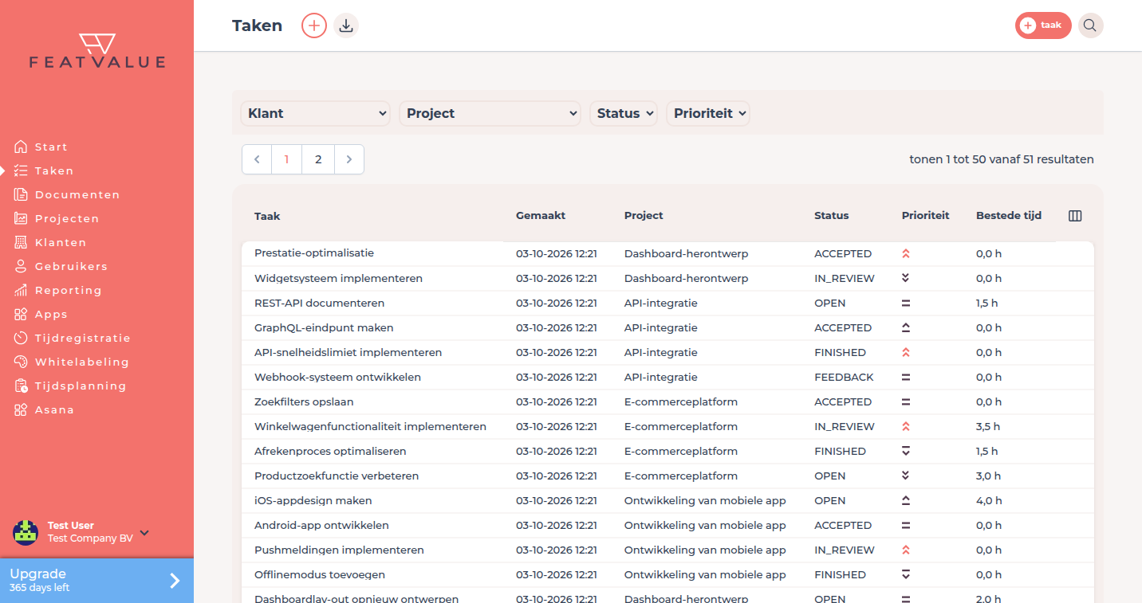This screenshot has height=603, width=1142.
Task: Open the Project filter dropdown
Action: [490, 113]
